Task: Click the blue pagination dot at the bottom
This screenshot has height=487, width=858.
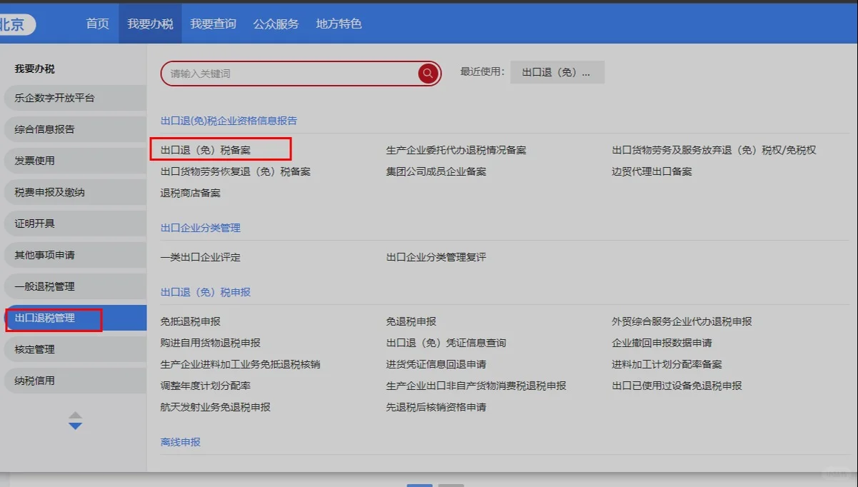Action: (419, 485)
